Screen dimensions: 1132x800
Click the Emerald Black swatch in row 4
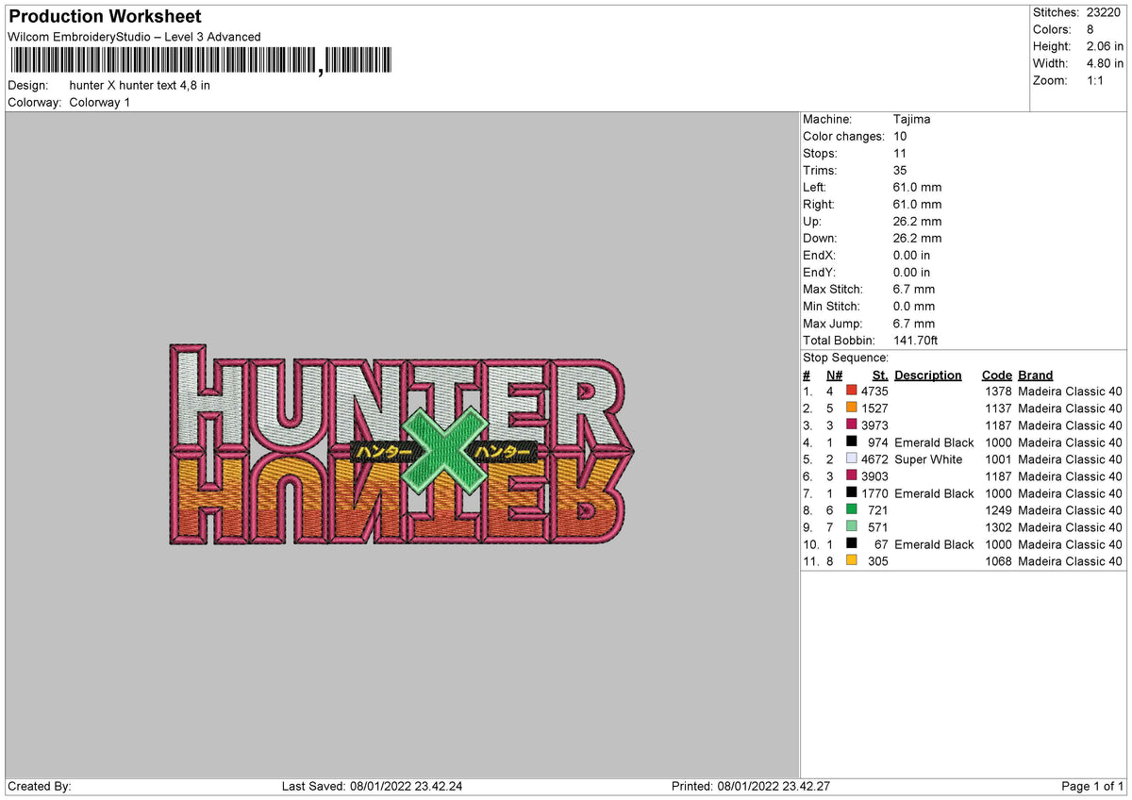852,442
